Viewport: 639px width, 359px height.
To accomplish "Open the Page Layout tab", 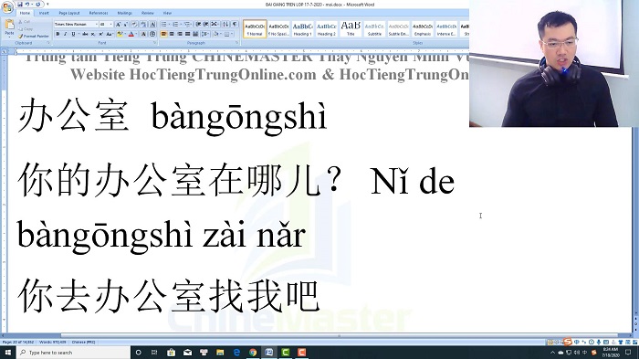I will pyautogui.click(x=69, y=13).
